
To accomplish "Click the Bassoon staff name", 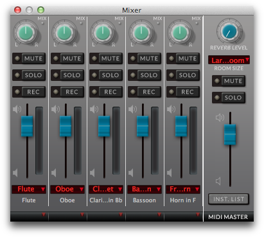I will (x=145, y=200).
